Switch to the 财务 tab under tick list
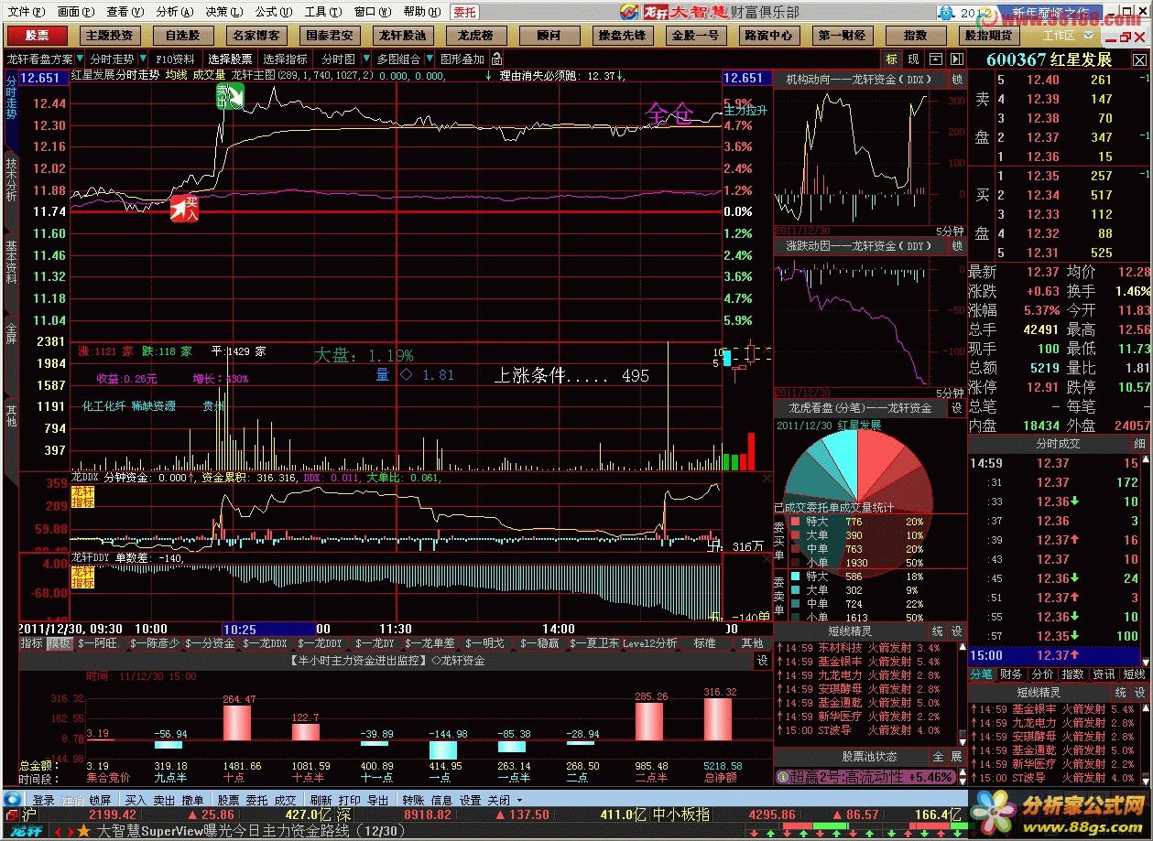1153x841 pixels. [x=1011, y=674]
